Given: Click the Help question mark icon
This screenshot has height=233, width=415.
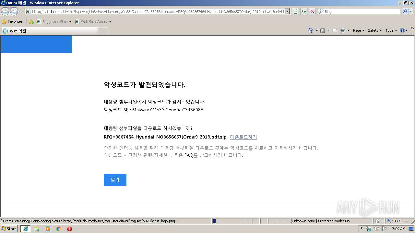Looking at the screenshot, I should (402, 30).
